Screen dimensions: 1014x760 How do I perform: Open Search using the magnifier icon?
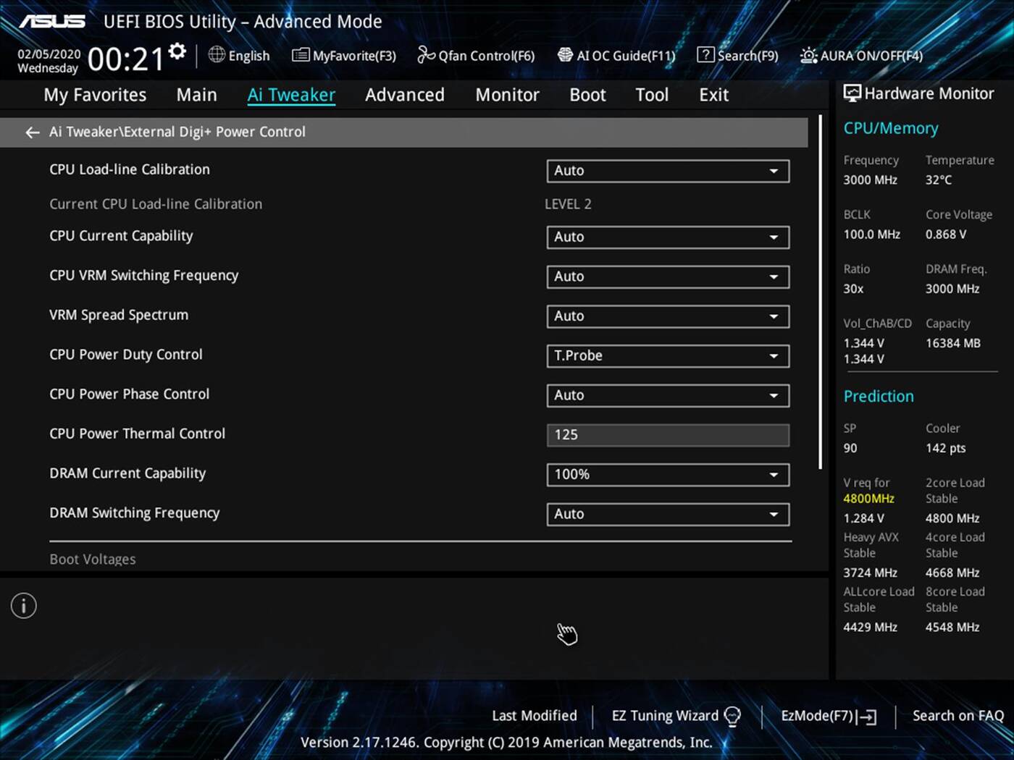(705, 55)
